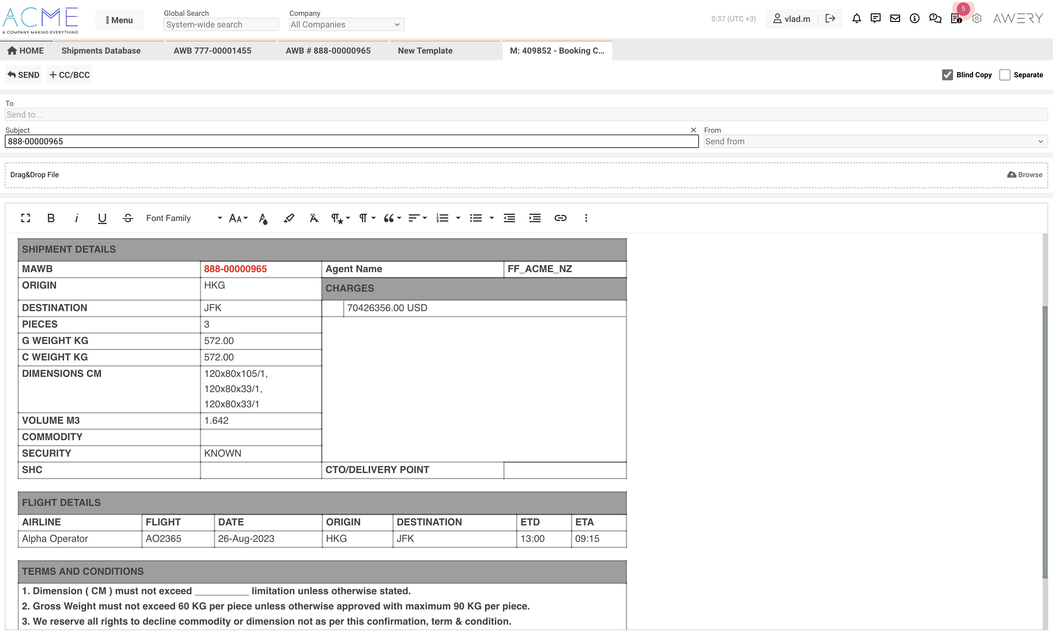Viewport: 1053px width, 635px height.
Task: Click the strikethrough formatting icon
Action: click(128, 218)
